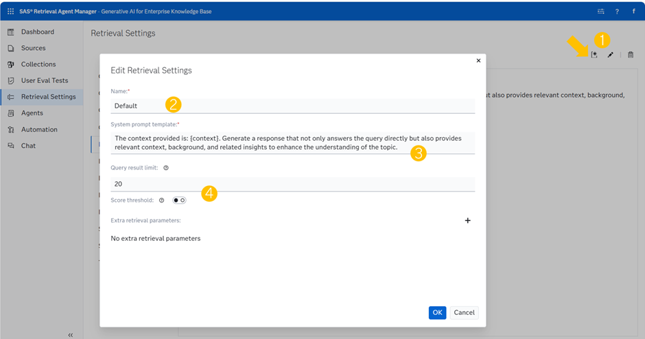Screen dimensions: 645x339
Task: Close the Edit Retrieval Settings dialog
Action: point(478,60)
